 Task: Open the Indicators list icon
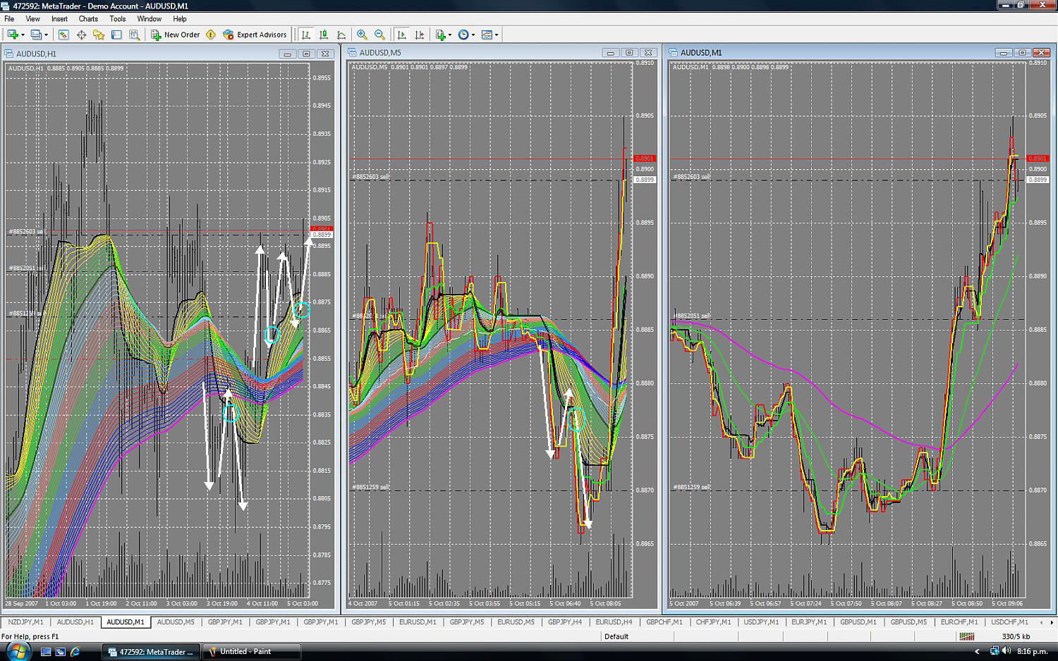tap(440, 35)
